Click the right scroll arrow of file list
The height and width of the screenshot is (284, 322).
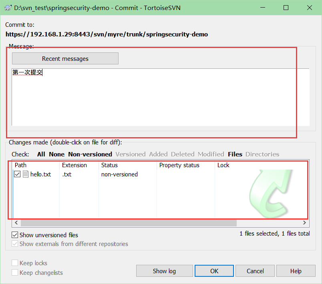click(x=304, y=223)
